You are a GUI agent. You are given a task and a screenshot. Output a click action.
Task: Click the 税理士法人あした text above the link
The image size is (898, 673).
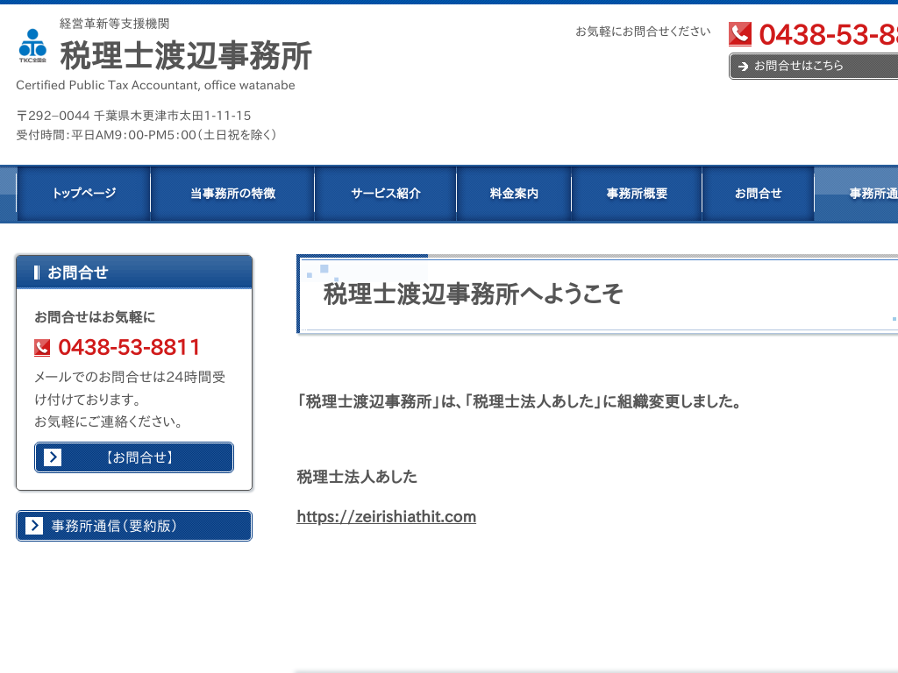[357, 477]
